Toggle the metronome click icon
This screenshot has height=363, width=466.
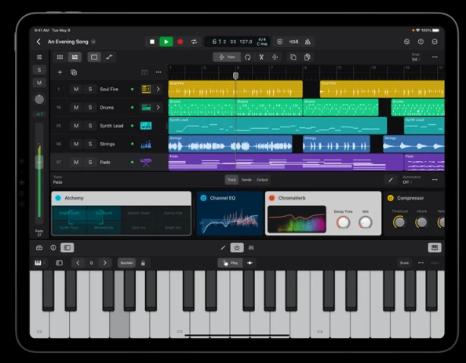point(308,42)
